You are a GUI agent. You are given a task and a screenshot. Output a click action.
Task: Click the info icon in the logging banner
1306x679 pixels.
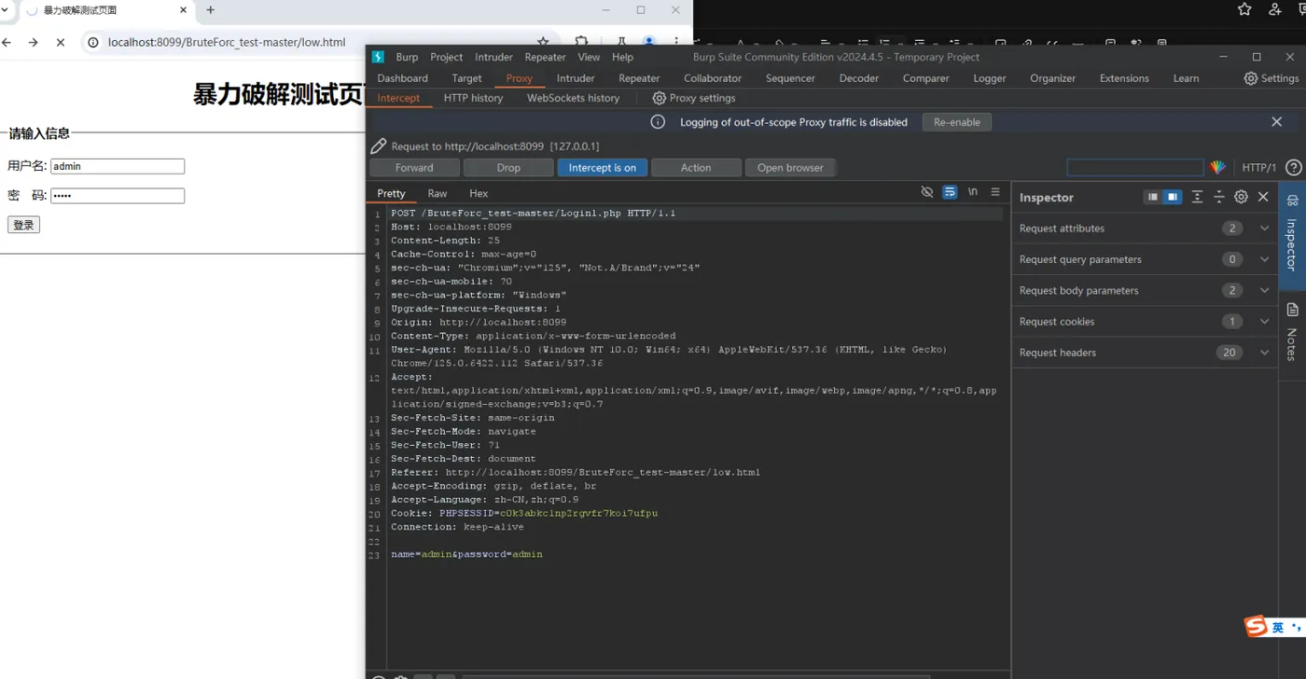coord(658,122)
